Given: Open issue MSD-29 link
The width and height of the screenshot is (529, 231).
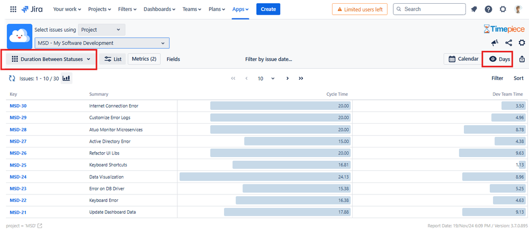Looking at the screenshot, I should 18,117.
